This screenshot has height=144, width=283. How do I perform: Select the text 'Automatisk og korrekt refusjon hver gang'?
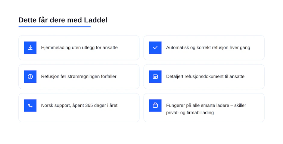pyautogui.click(x=208, y=47)
